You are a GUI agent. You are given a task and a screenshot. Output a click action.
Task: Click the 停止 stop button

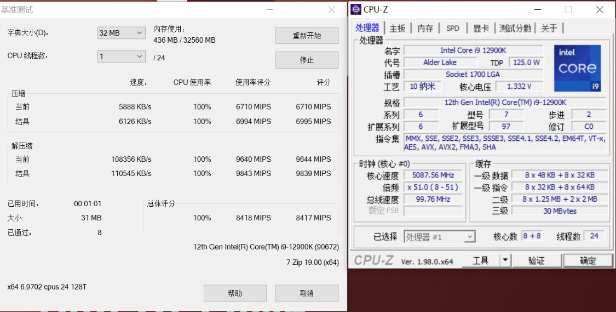(307, 60)
